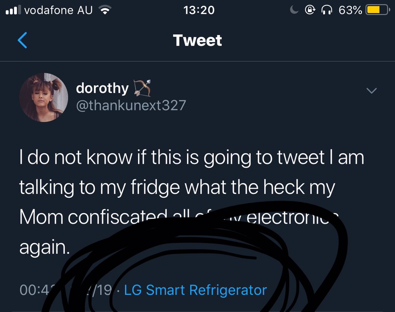Open the @thankunext327 handle
The image size is (395, 312).
coord(131,105)
